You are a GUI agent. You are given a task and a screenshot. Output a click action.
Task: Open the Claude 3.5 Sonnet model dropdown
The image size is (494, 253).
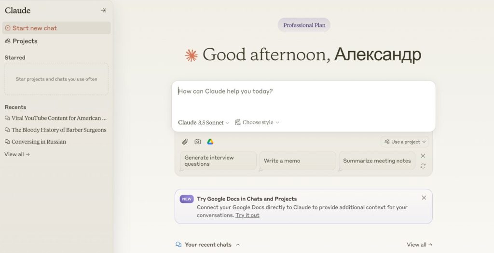pyautogui.click(x=204, y=122)
